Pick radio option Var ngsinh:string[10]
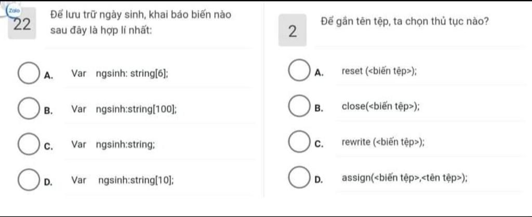532x217 pixels. coord(28,181)
